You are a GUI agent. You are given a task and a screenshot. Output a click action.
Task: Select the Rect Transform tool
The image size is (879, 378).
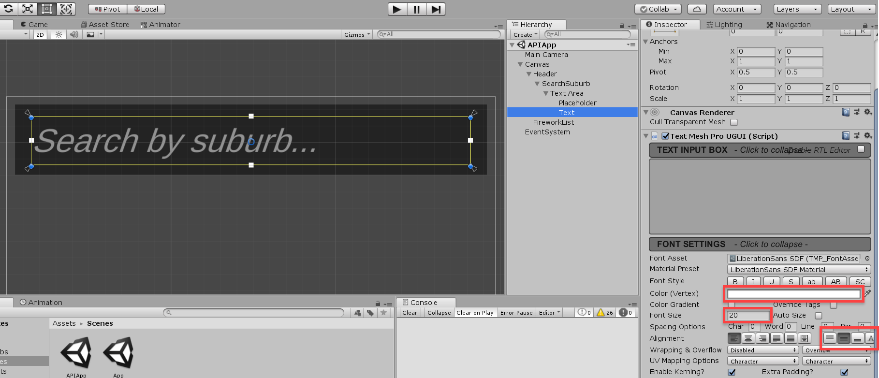pos(46,9)
